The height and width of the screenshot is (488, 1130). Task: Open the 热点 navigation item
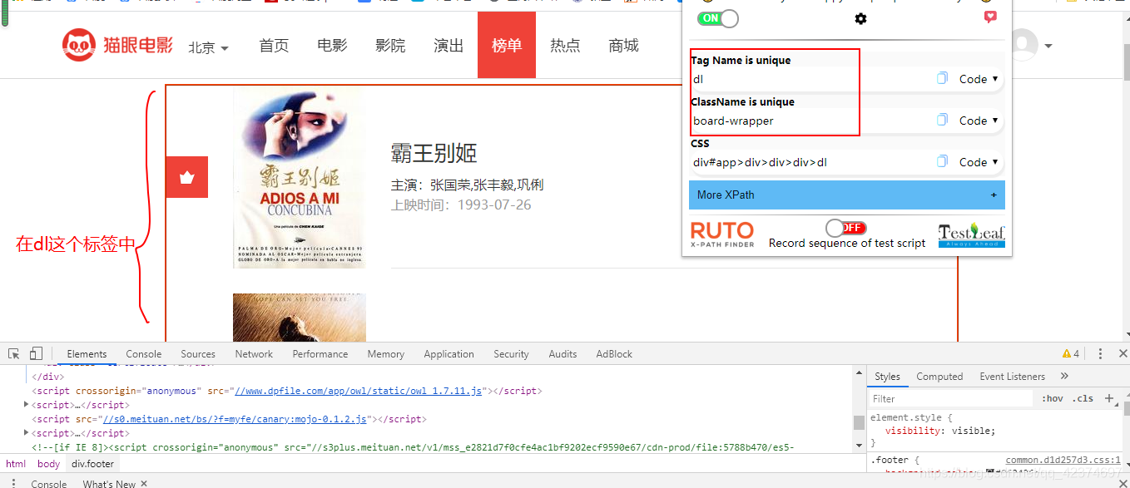point(565,45)
